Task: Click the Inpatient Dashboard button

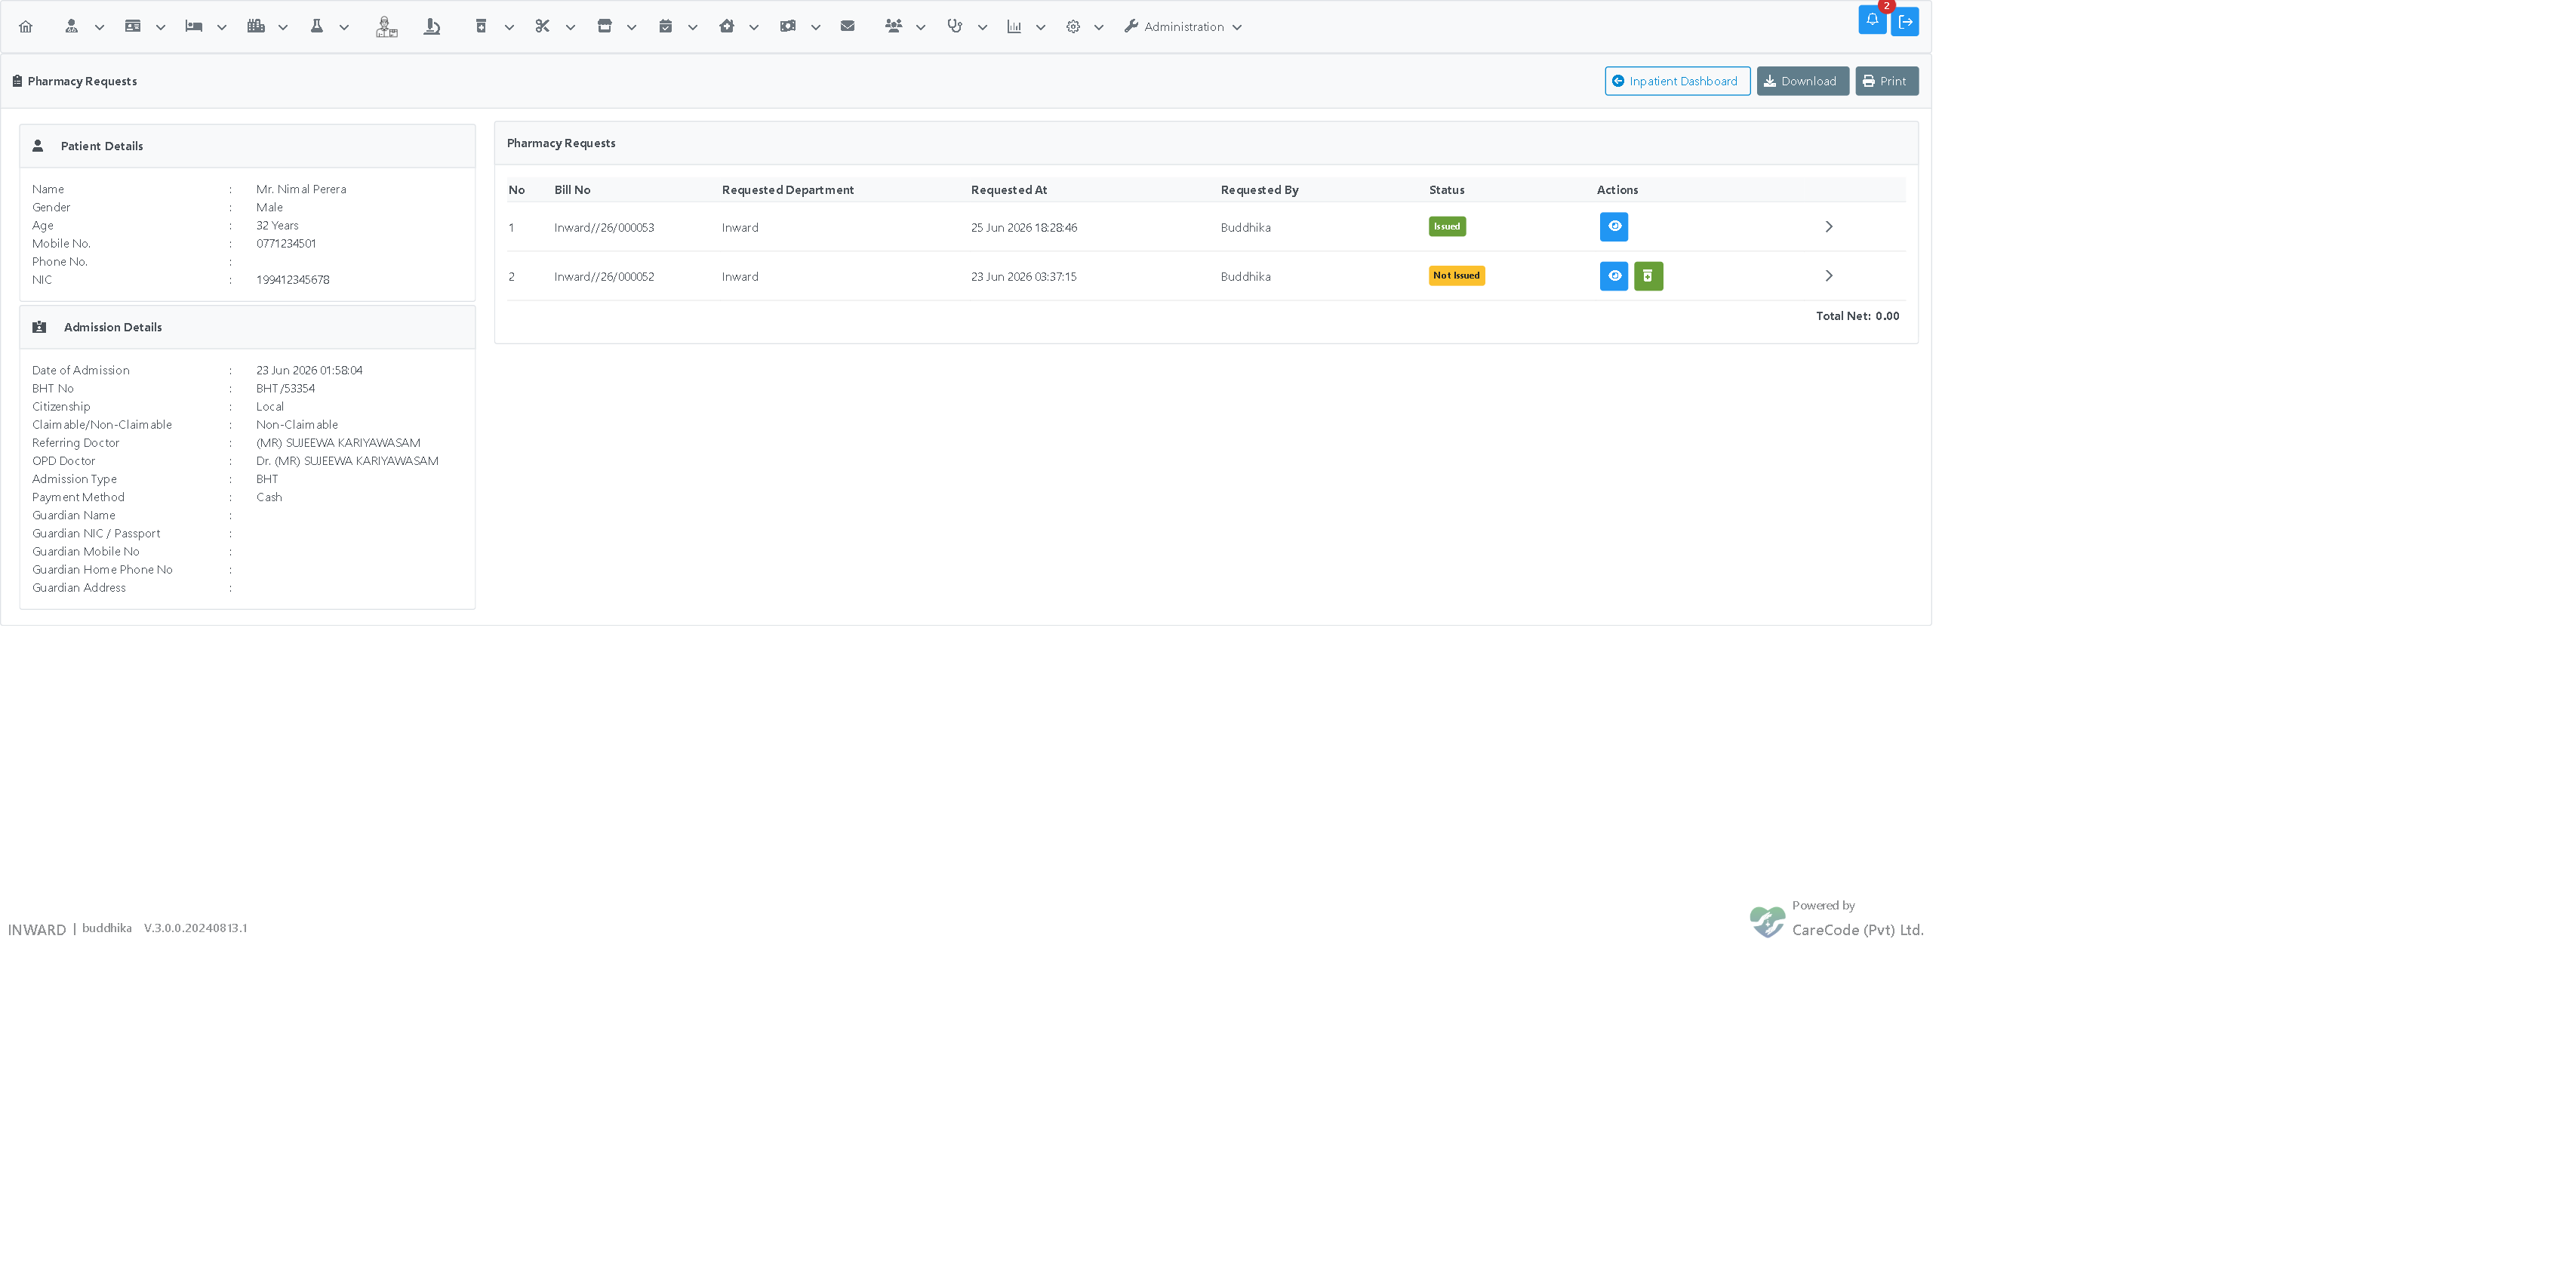Action: (x=1677, y=81)
